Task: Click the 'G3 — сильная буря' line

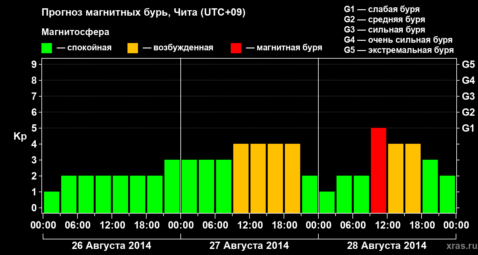Action: pyautogui.click(x=385, y=30)
